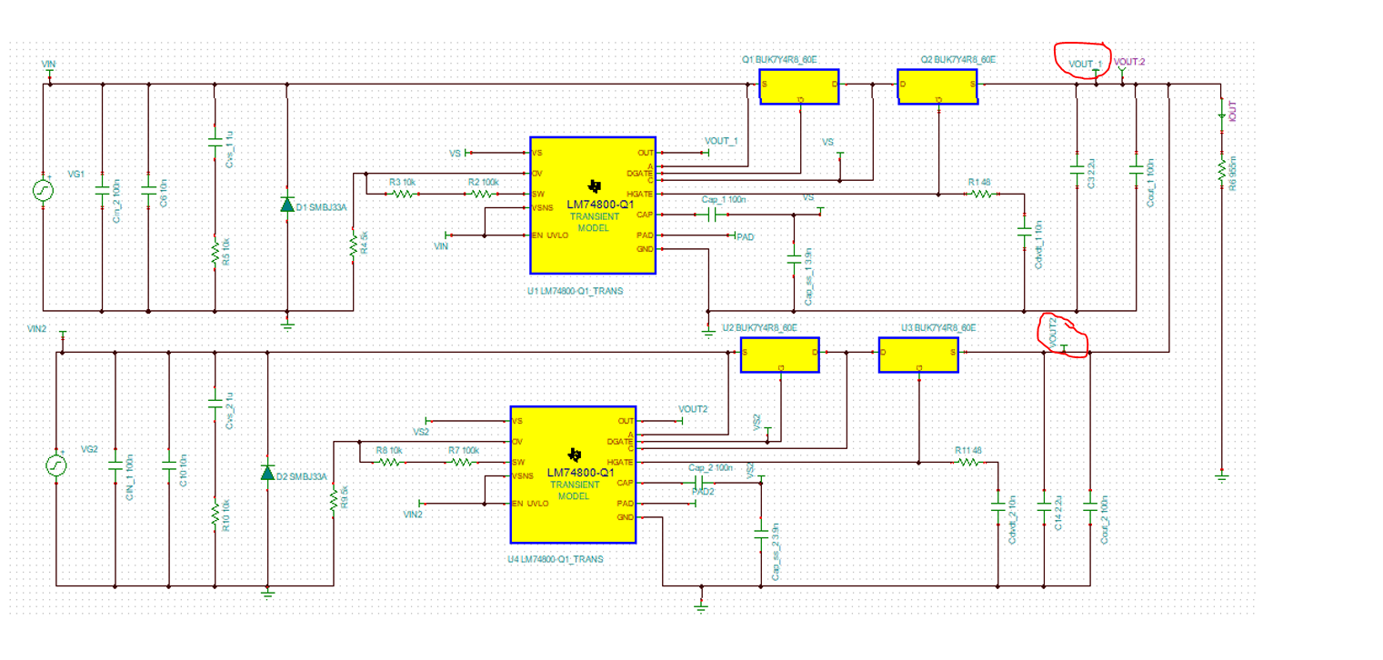1383x660 pixels.
Task: Select the R3 10k resistor symbol
Action: point(405,194)
